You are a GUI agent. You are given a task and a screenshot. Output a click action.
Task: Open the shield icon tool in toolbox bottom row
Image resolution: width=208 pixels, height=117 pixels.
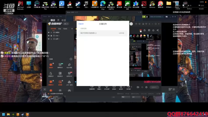[x=60, y=90]
